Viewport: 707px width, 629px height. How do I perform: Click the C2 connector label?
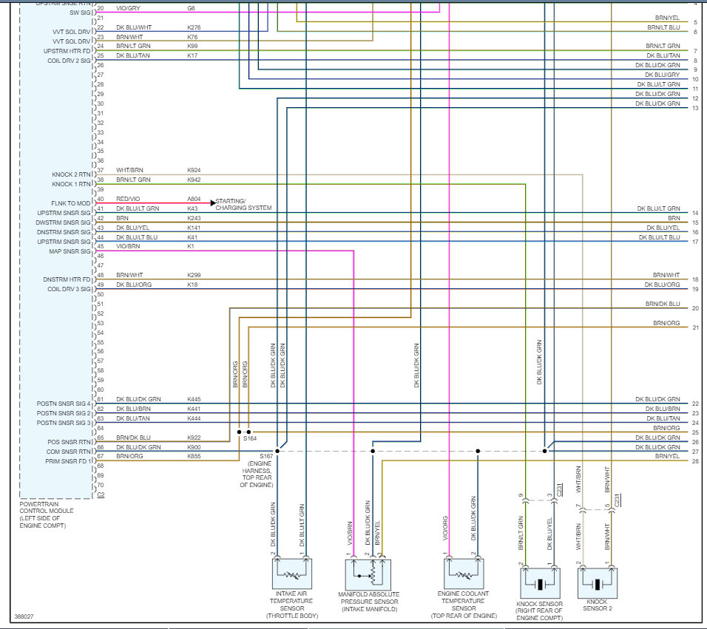101,494
